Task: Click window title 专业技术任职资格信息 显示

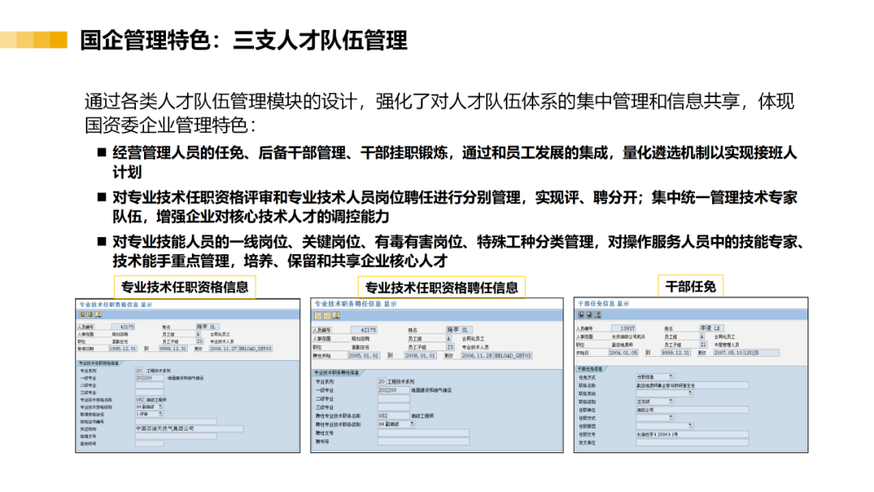Action: [x=116, y=305]
